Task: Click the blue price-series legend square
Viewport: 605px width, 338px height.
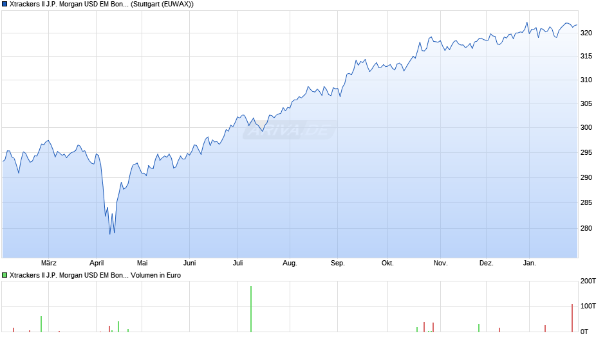Action: (x=5, y=4)
